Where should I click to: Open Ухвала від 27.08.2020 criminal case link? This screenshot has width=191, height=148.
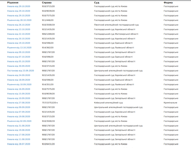(19, 103)
